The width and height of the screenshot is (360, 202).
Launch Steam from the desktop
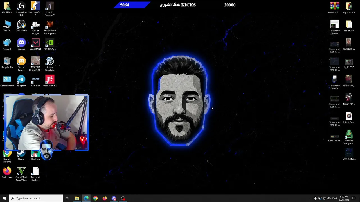[x=21, y=155]
